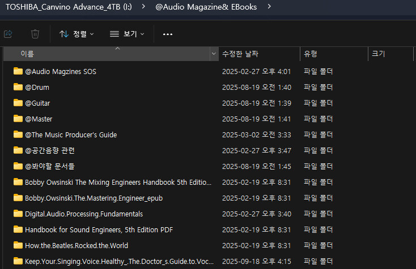Open the three-dot more options menu

[x=168, y=34]
